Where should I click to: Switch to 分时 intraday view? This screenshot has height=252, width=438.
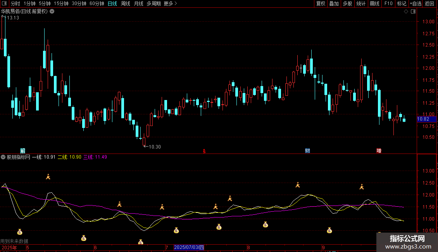tap(16, 3)
